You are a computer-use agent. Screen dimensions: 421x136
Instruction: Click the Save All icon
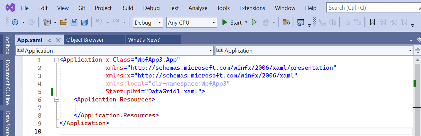84,22
